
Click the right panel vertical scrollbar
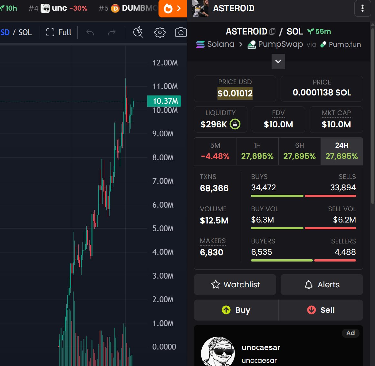click(x=373, y=116)
